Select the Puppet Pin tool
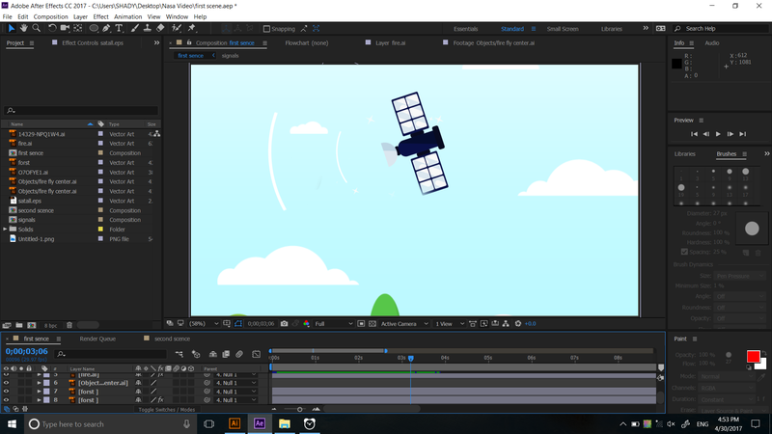The width and height of the screenshot is (772, 434). click(x=192, y=28)
